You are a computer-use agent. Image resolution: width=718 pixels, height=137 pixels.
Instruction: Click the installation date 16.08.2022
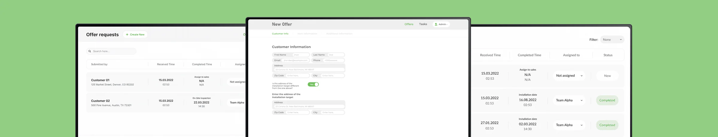528,100
